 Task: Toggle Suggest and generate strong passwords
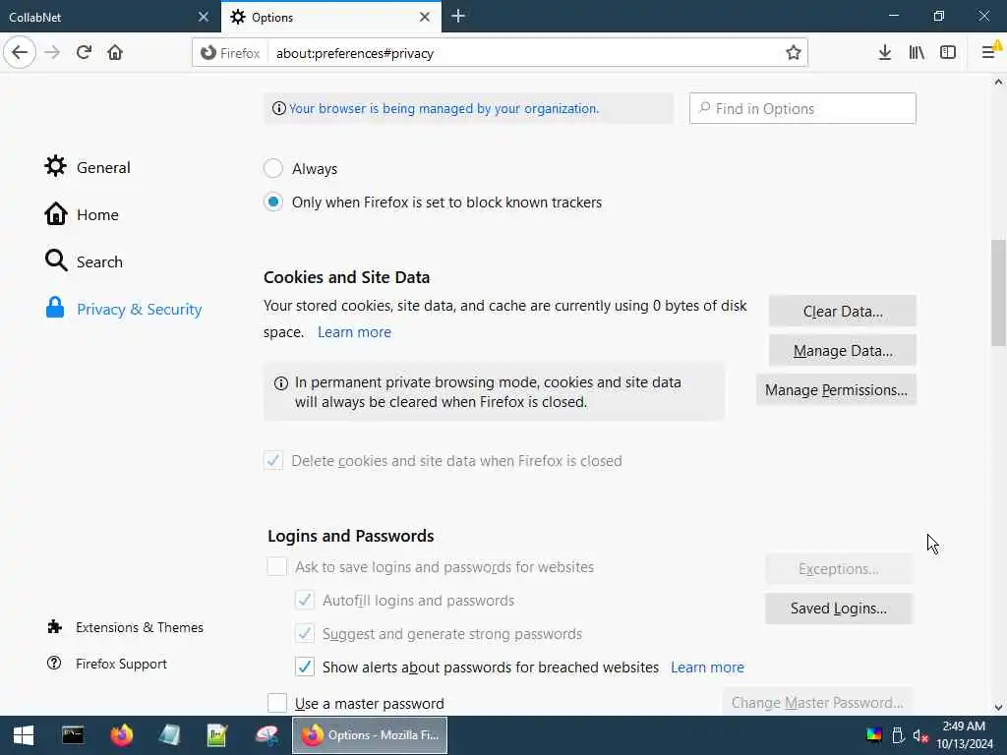[305, 634]
